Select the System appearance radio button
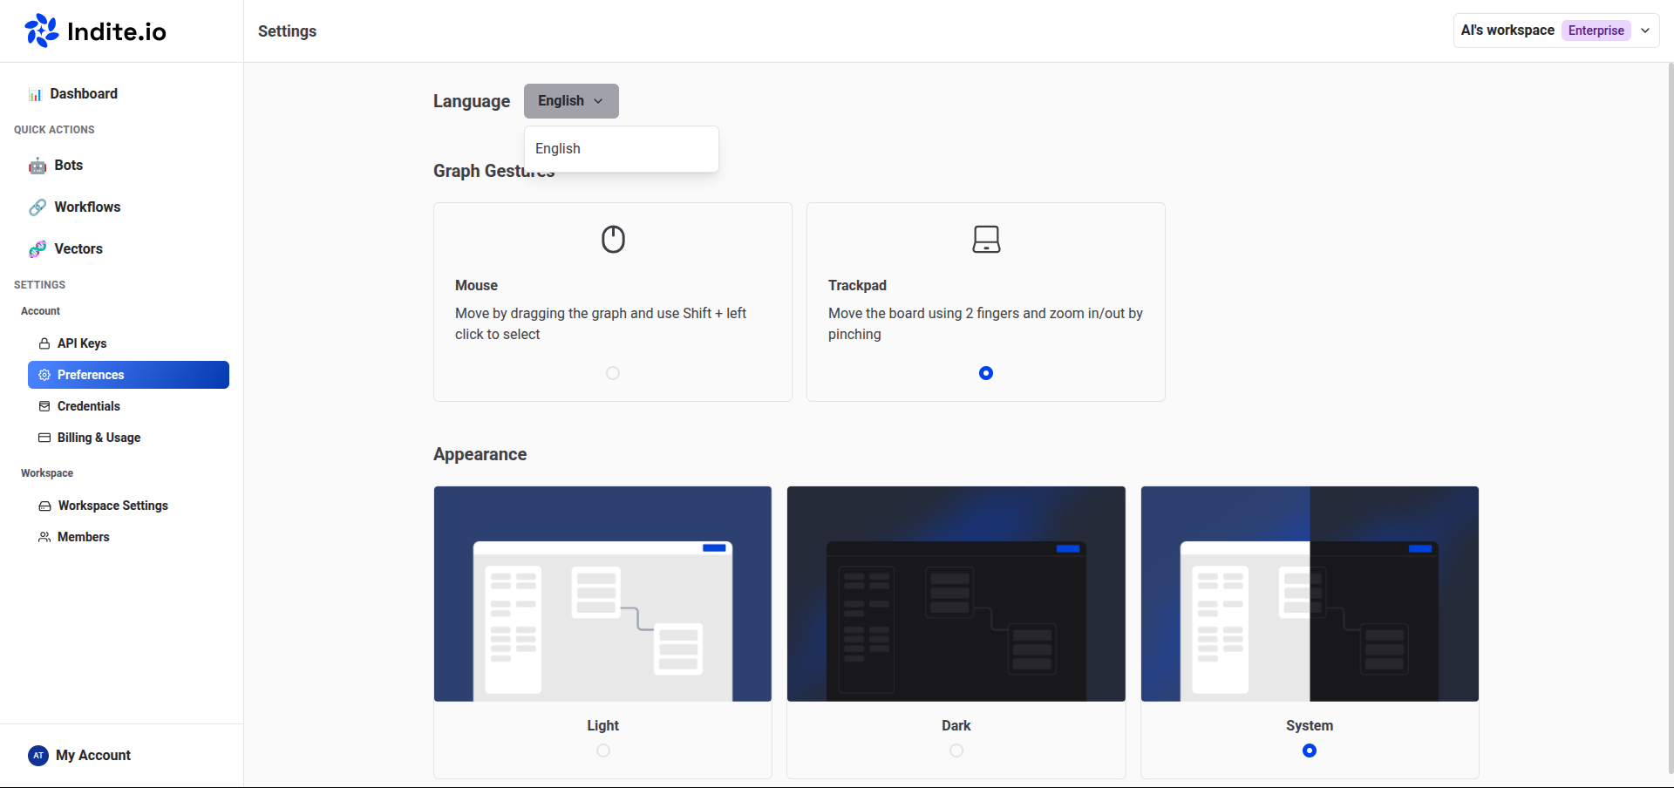1674x788 pixels. [1310, 751]
